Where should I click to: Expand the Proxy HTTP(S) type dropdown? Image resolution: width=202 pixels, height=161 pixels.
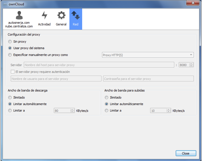click(147, 55)
